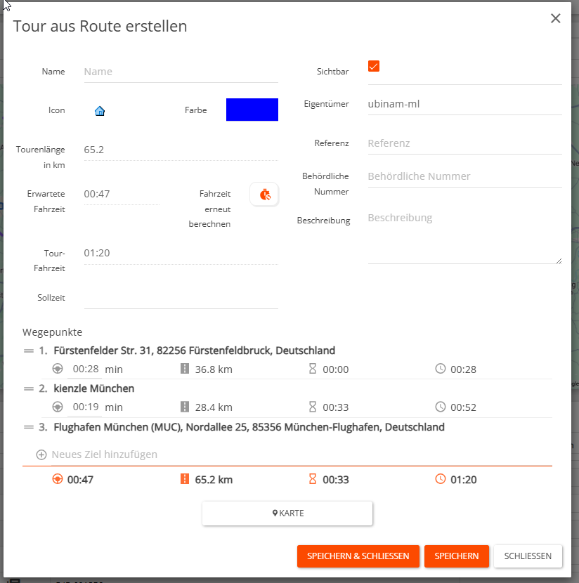Click drag handle of waypoint 1 Fürstenfelder Str.

(x=30, y=351)
